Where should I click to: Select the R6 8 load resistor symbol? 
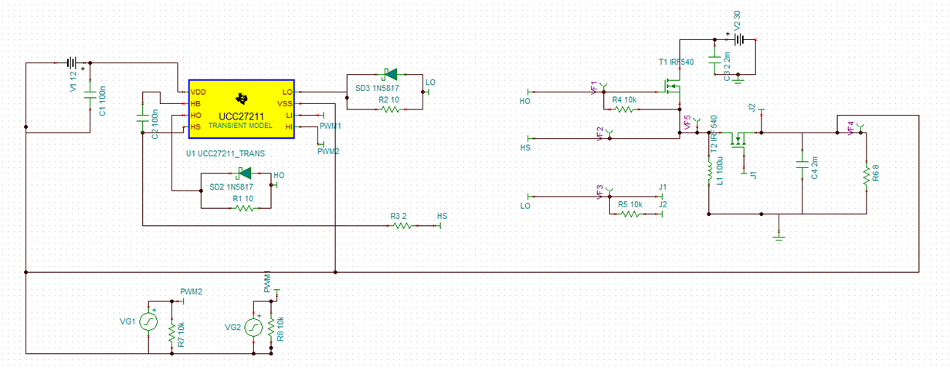[867, 177]
